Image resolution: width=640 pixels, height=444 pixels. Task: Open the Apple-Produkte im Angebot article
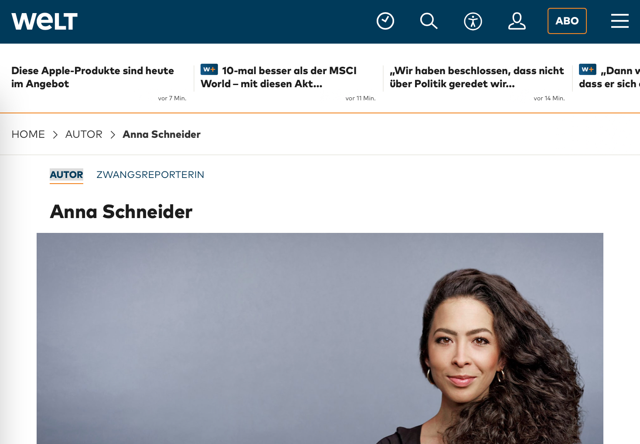pos(92,77)
